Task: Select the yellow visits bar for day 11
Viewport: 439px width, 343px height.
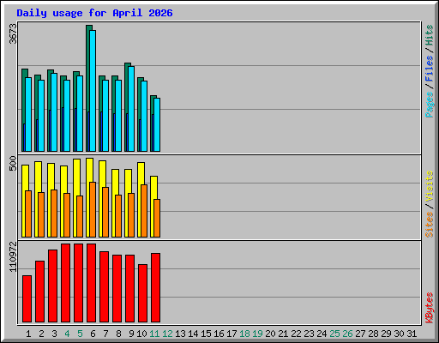Action: pyautogui.click(x=153, y=207)
